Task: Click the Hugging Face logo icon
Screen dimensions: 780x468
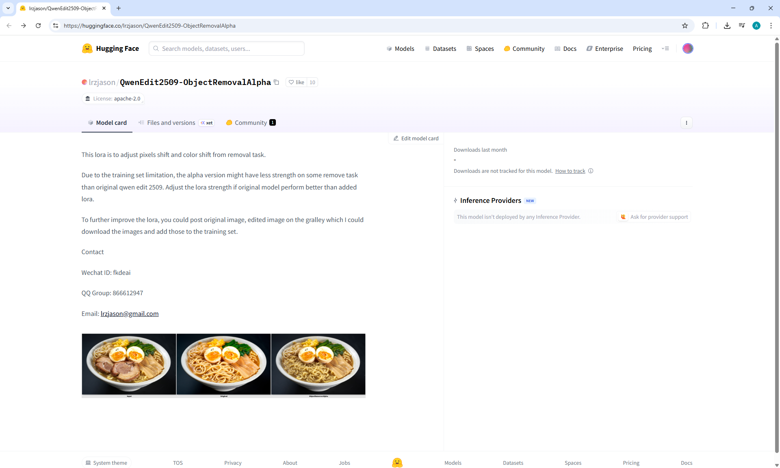Action: click(87, 48)
